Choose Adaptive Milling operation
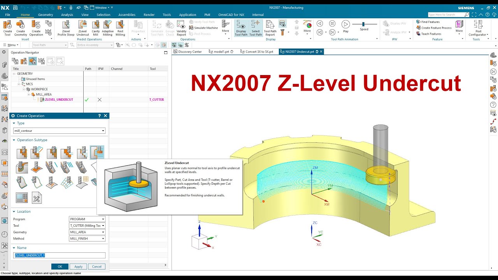 (108, 28)
